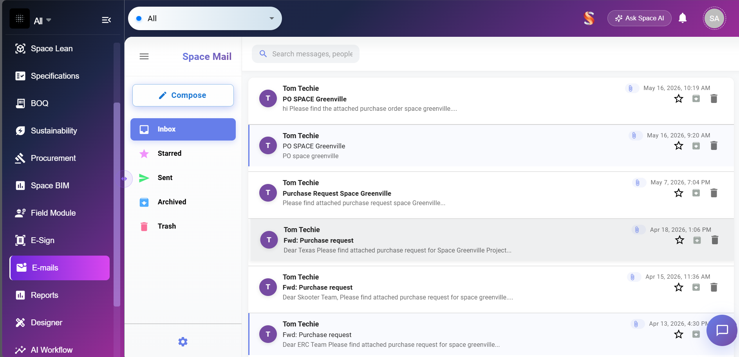The image size is (739, 357).
Task: Click the Search messages field
Action: pyautogui.click(x=306, y=54)
